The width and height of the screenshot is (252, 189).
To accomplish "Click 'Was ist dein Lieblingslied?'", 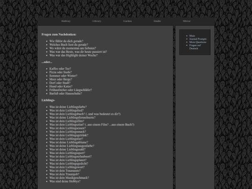I will (67, 111).
